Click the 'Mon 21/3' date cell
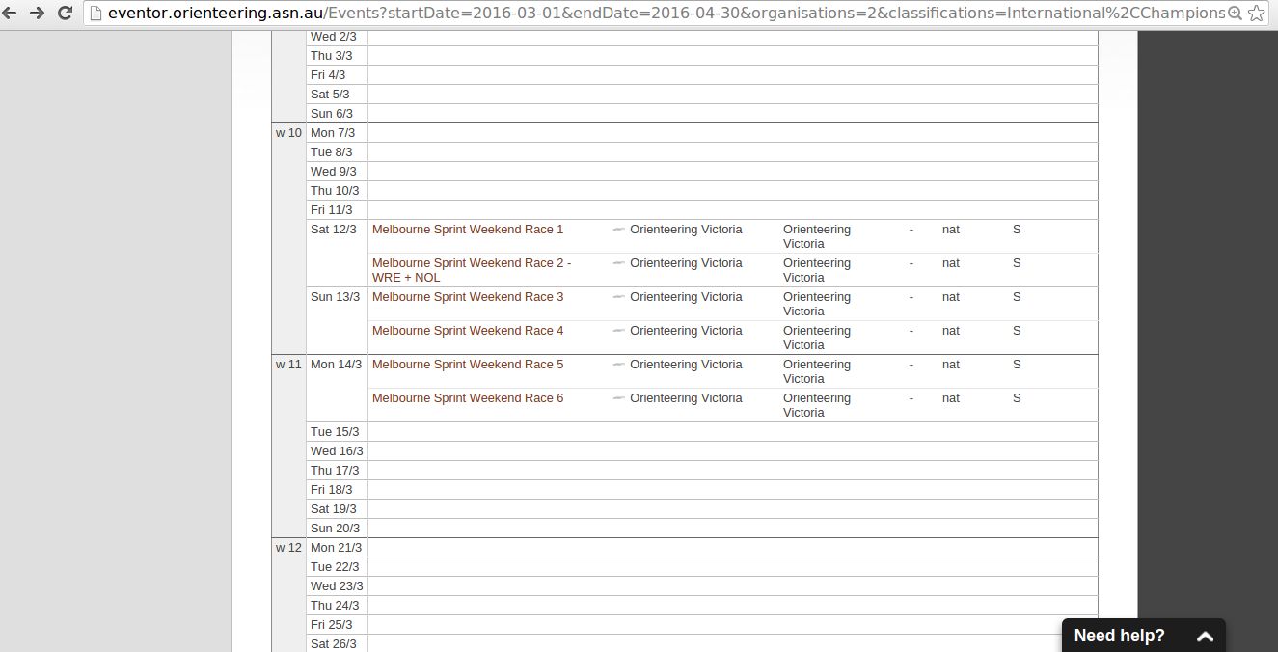Screen dimensions: 1278x652 pos(336,548)
